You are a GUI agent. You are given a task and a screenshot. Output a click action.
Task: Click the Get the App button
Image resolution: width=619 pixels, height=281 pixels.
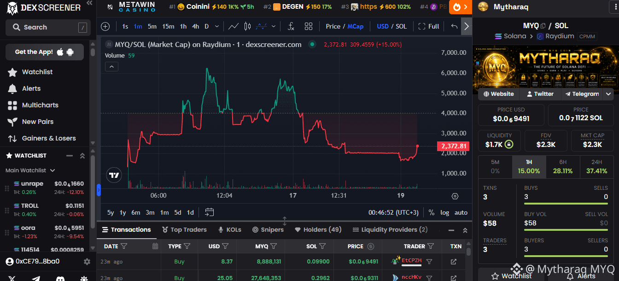[45, 52]
